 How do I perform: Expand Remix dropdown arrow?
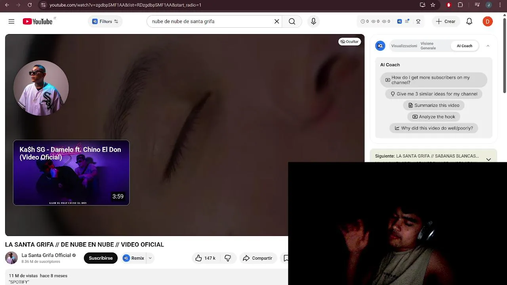point(150,258)
